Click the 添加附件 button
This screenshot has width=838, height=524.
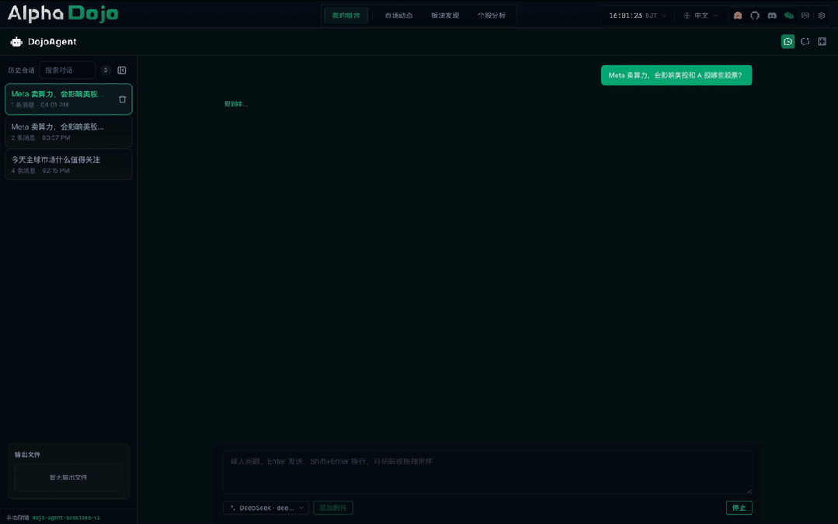[333, 508]
